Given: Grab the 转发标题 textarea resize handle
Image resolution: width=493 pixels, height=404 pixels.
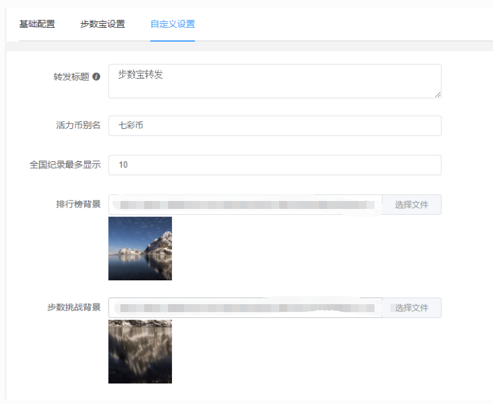Looking at the screenshot, I should coord(437,95).
